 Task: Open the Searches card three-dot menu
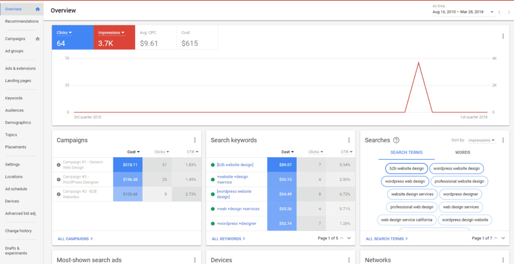502,141
